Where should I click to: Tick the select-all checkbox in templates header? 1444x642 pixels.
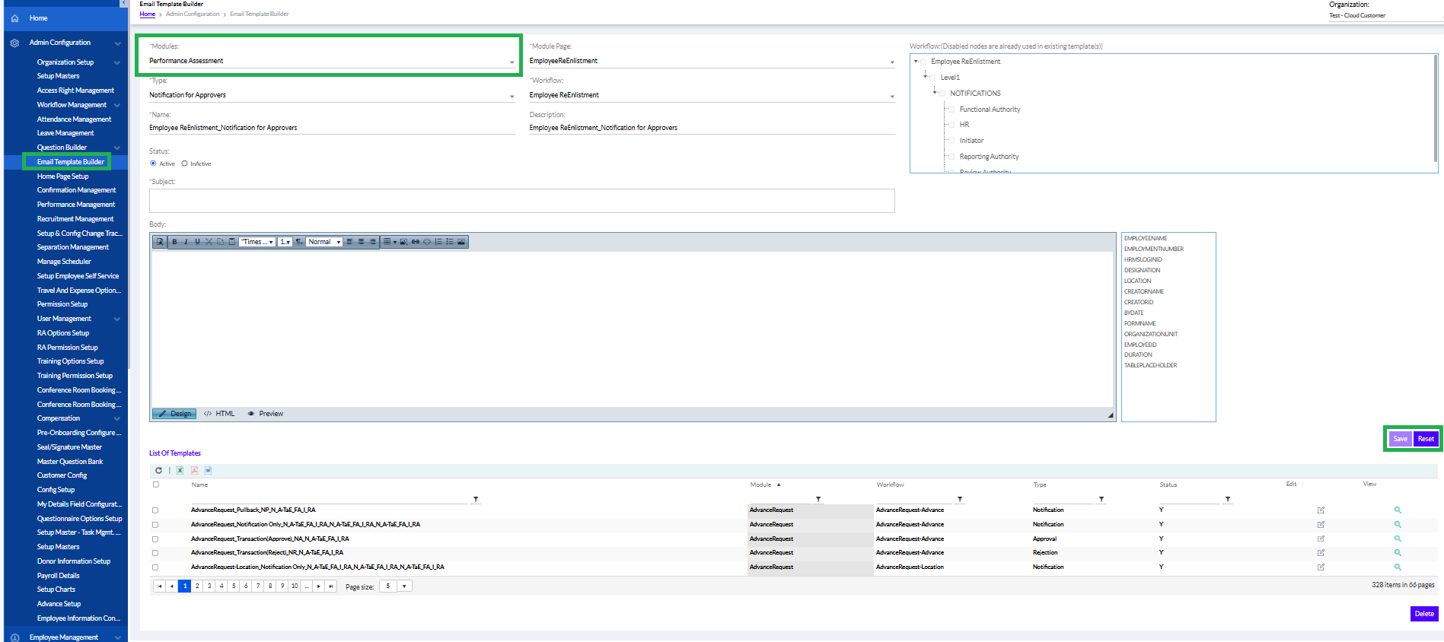pyautogui.click(x=156, y=485)
